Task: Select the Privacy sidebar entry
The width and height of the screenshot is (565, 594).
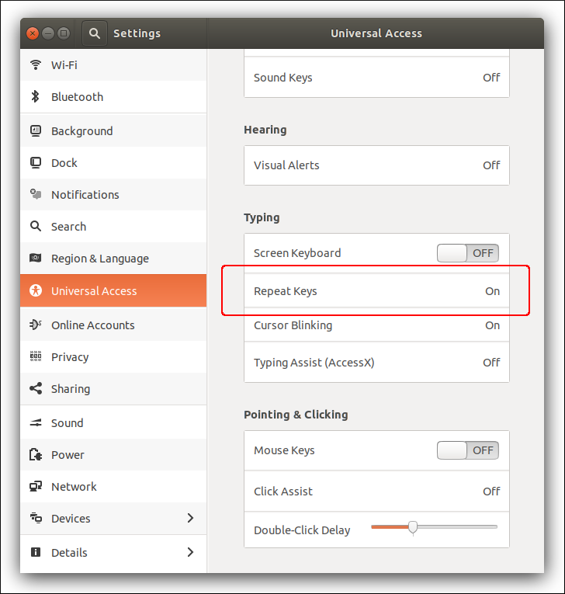Action: tap(113, 356)
